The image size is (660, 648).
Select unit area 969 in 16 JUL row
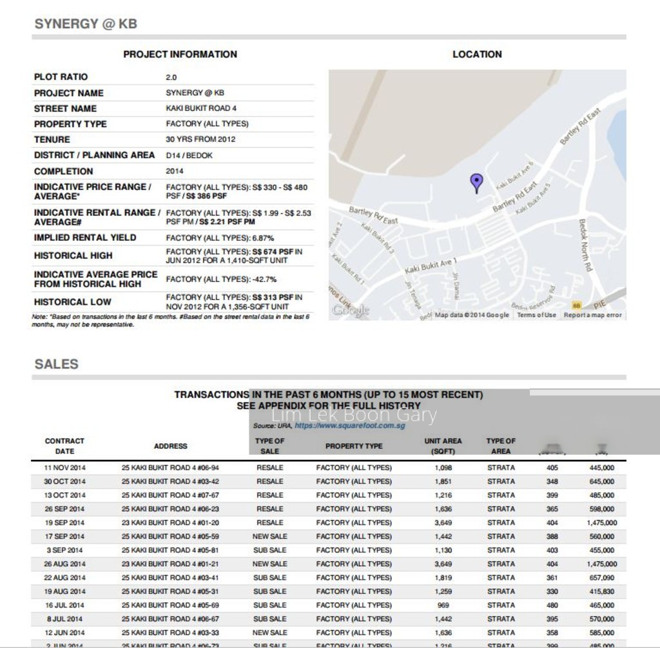(443, 605)
